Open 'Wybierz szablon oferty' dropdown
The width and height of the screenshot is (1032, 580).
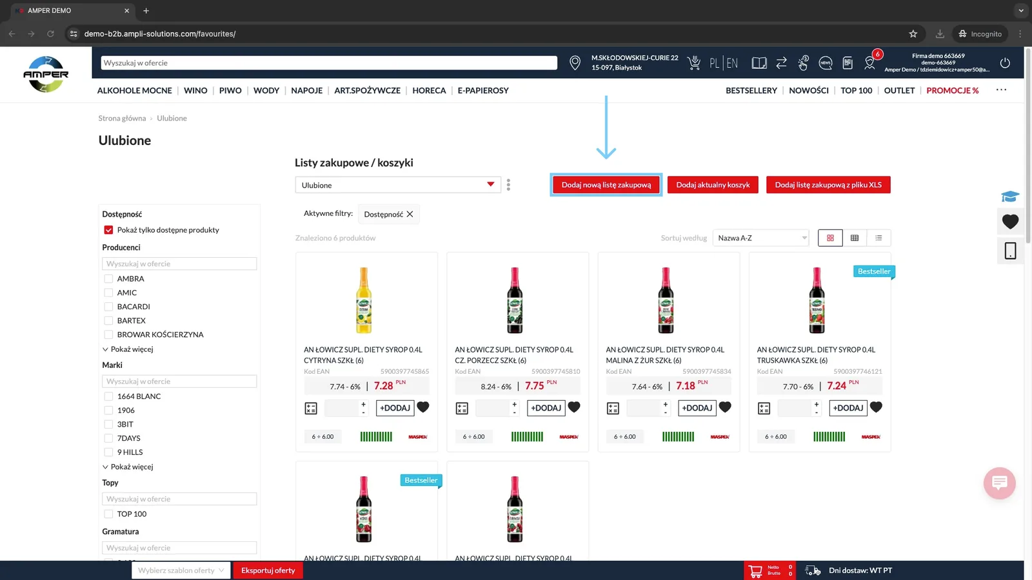tap(181, 570)
